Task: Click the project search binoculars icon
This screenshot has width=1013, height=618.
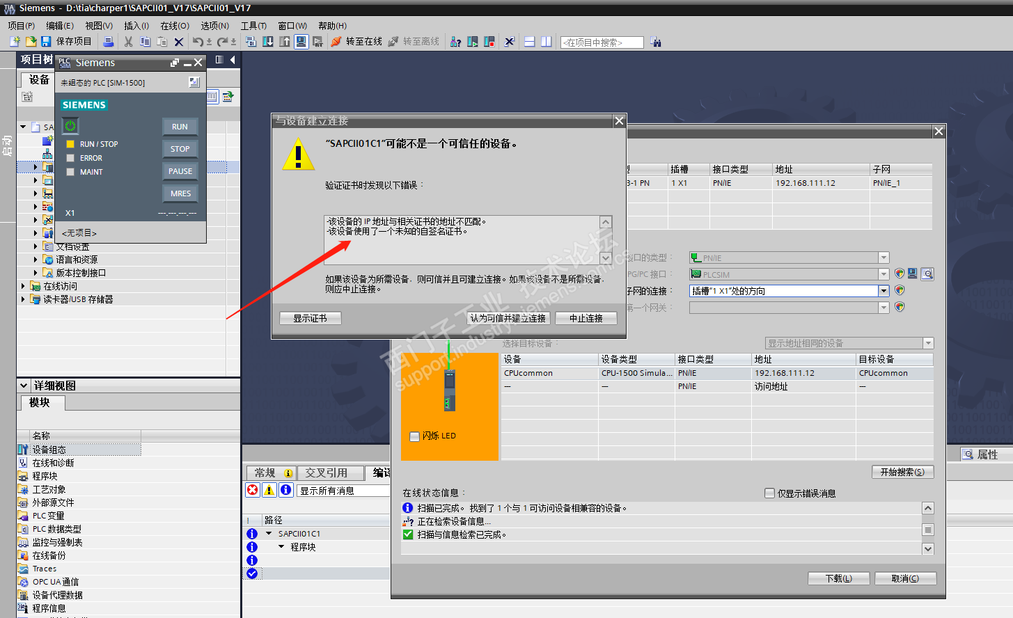Action: (x=656, y=42)
